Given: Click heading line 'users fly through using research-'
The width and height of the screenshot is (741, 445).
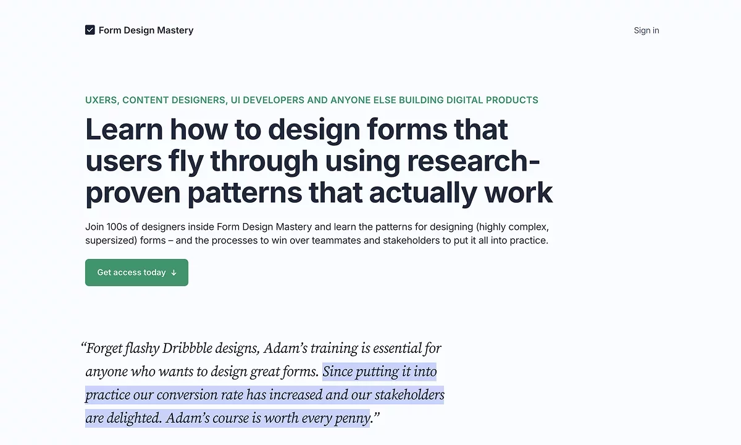Looking at the screenshot, I should click(x=312, y=161).
